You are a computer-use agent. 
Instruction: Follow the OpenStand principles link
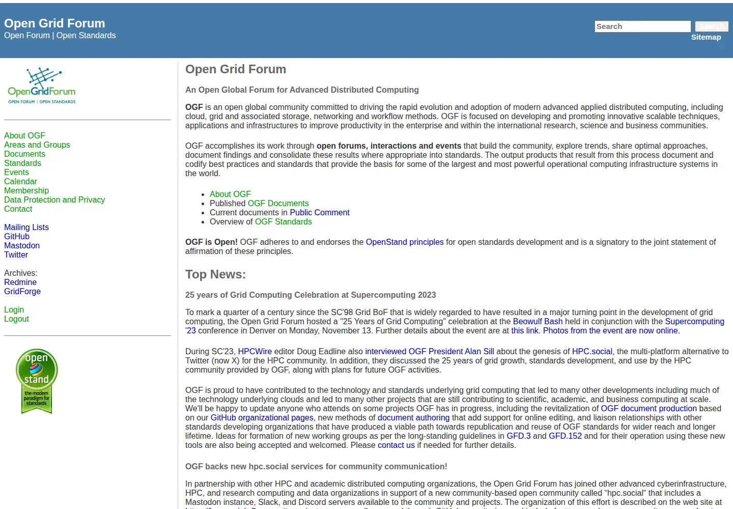[x=405, y=242]
